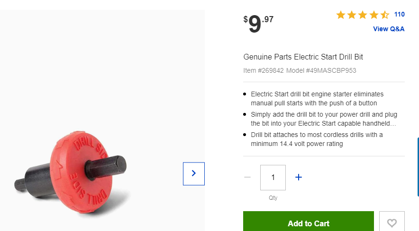Click the star rating icons
Image resolution: width=419 pixels, height=231 pixels.
(x=362, y=15)
